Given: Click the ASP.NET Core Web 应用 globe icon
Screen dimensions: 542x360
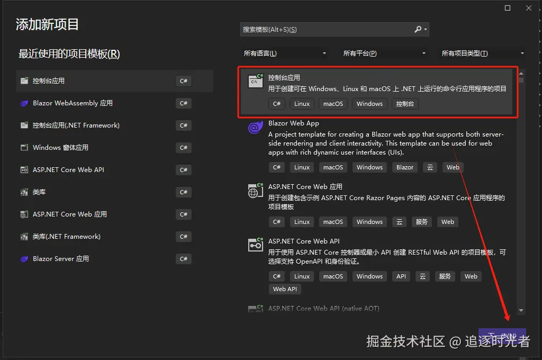Looking at the screenshot, I should pos(256,191).
